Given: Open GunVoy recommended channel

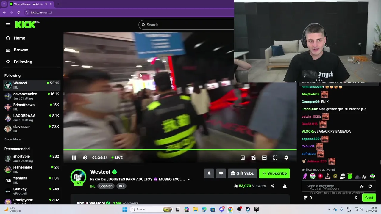Looking at the screenshot, I should point(32,191).
